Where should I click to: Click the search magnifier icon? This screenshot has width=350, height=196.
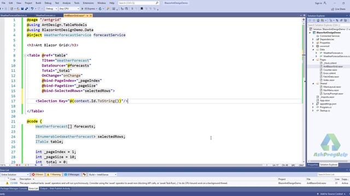pos(157,3)
